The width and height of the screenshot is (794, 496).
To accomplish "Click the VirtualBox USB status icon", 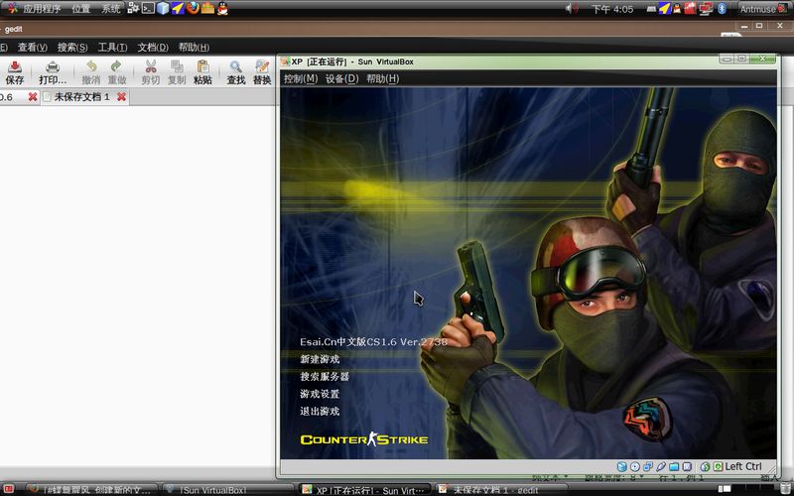I will point(661,466).
